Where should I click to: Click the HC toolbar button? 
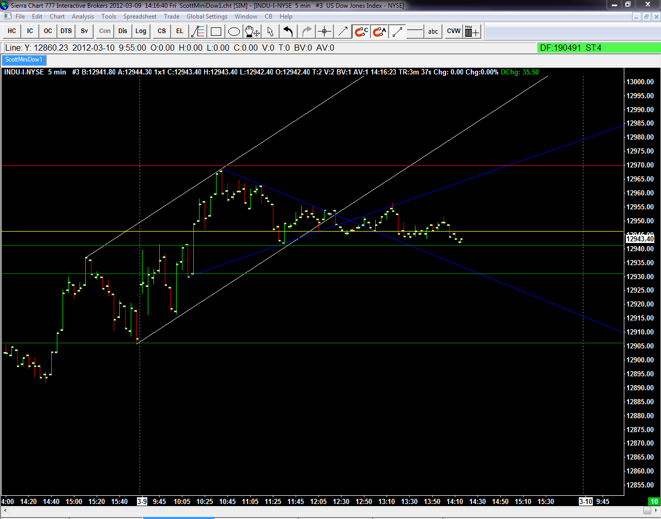(12, 31)
